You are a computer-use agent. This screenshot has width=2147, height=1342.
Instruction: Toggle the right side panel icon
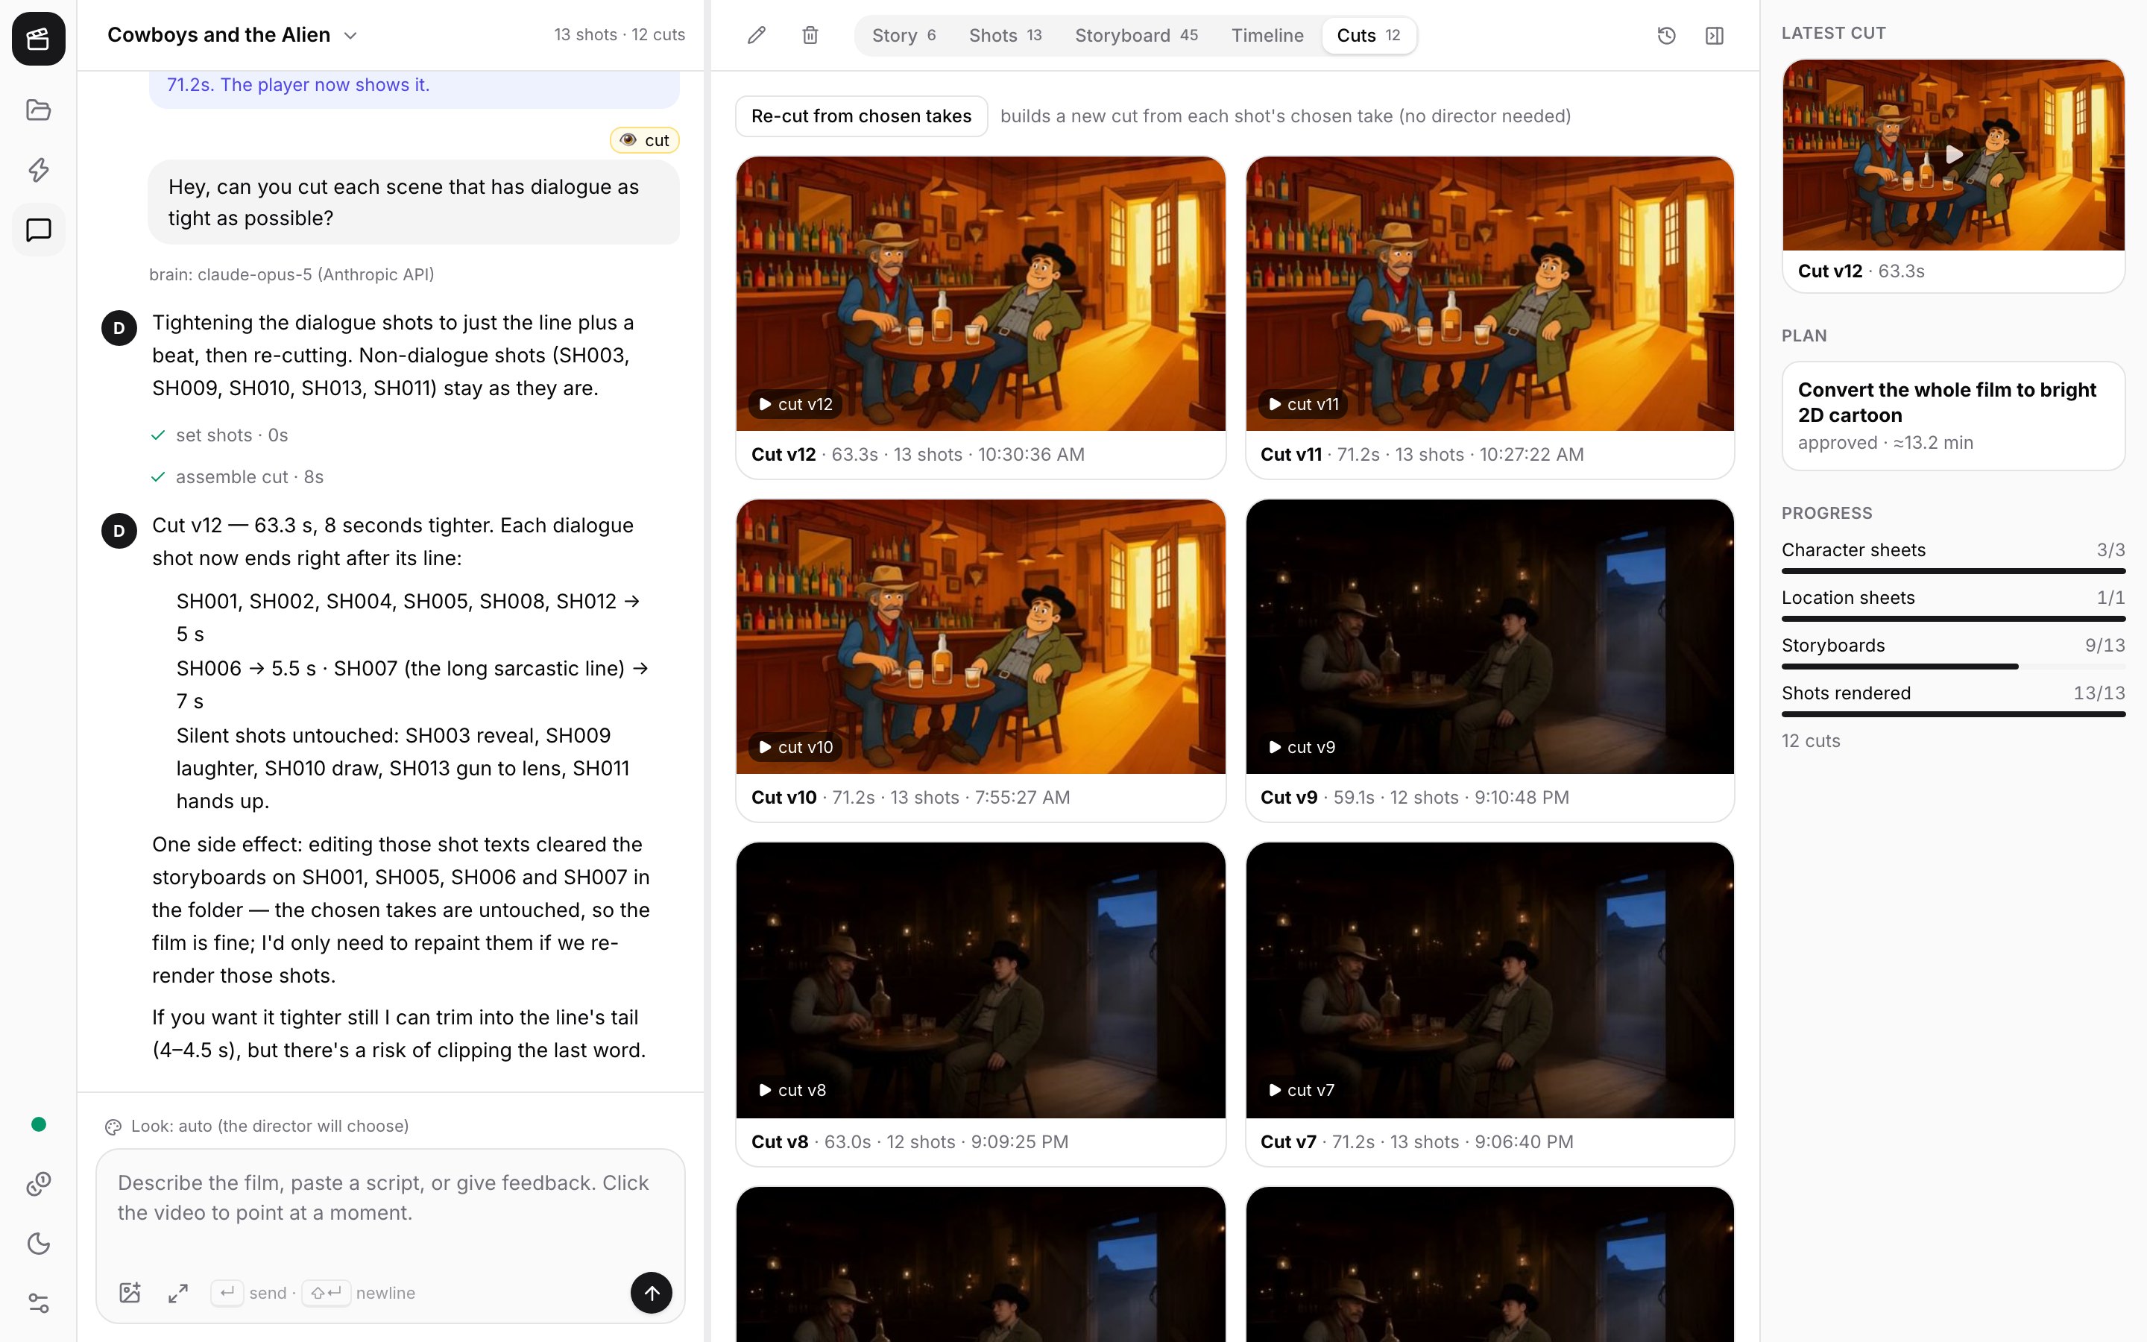(x=1714, y=36)
